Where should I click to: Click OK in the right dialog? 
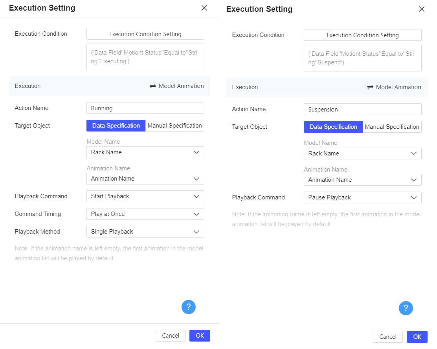tap(417, 337)
